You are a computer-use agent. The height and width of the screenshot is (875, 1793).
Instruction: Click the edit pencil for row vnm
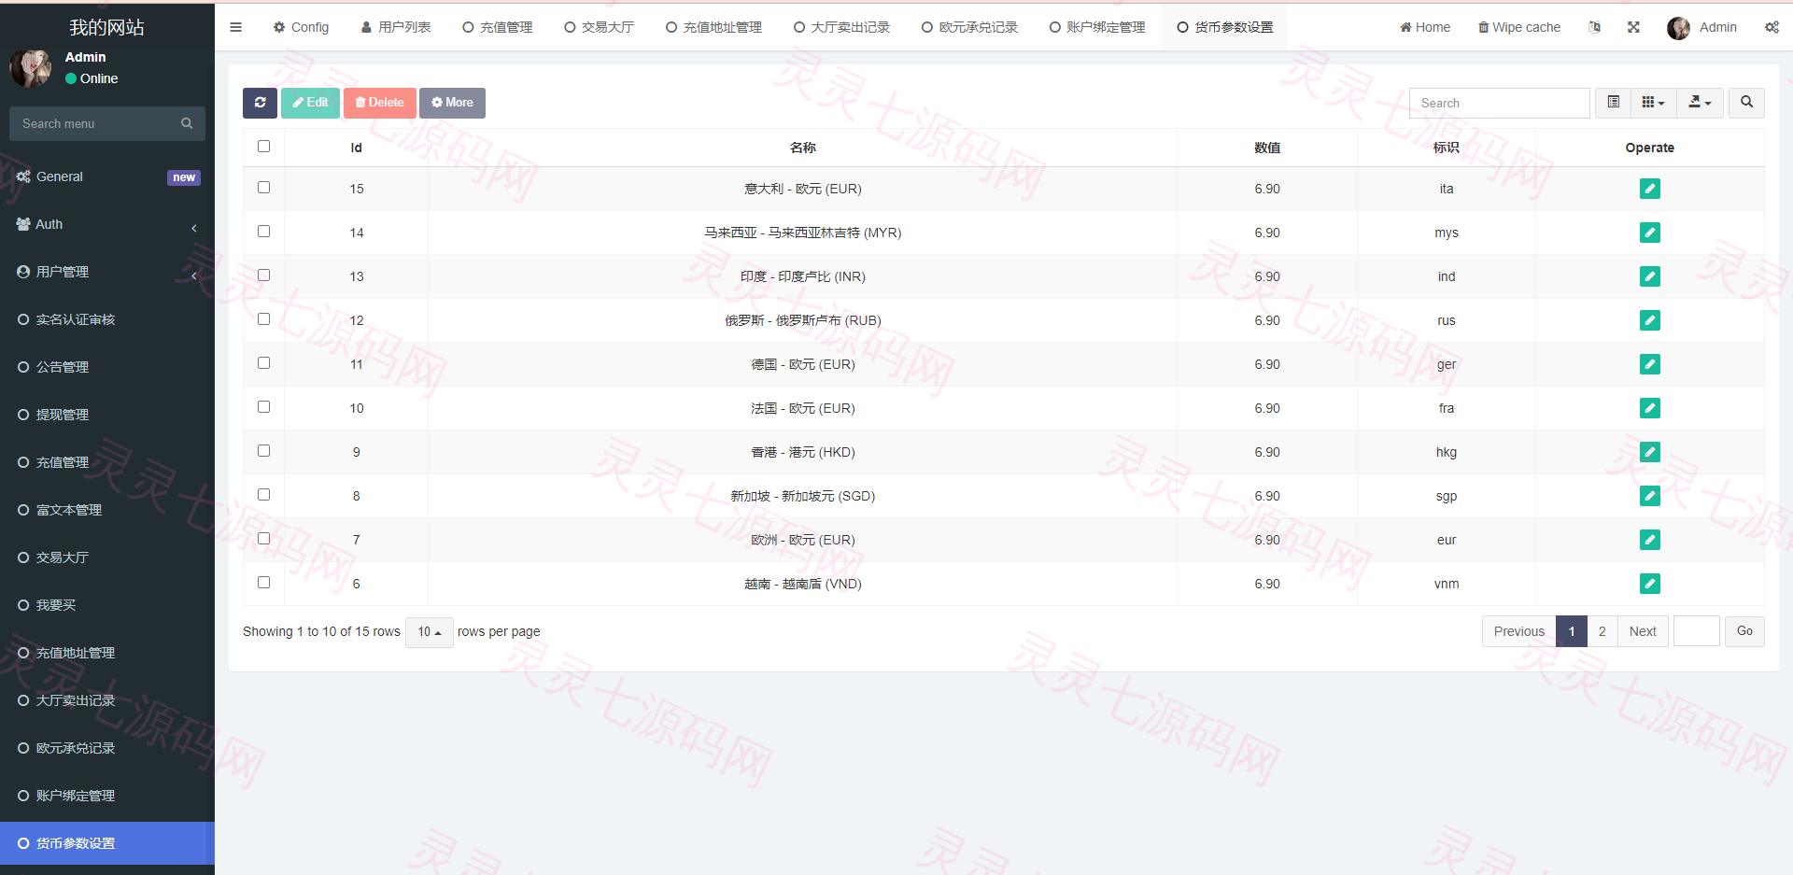click(x=1649, y=584)
